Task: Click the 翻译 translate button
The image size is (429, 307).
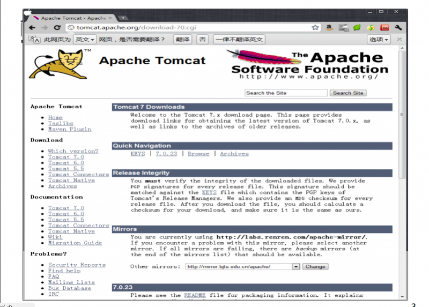Action: (182, 40)
